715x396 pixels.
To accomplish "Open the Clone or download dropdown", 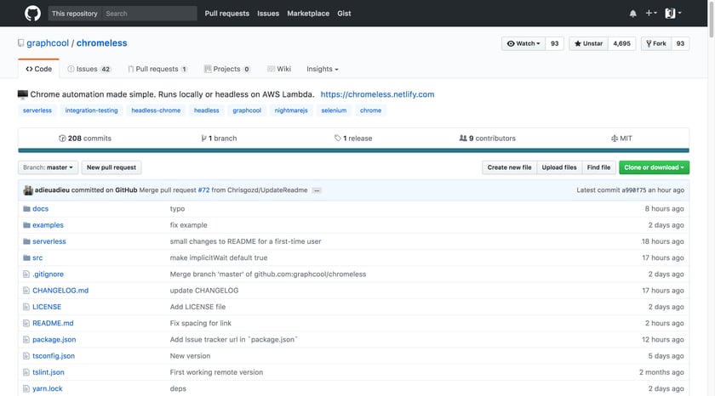I will (654, 167).
